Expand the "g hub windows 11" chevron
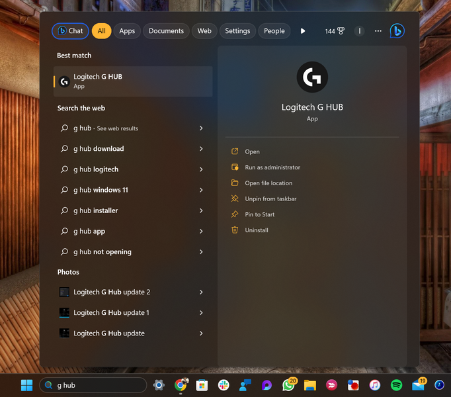This screenshot has width=451, height=397. click(x=201, y=190)
